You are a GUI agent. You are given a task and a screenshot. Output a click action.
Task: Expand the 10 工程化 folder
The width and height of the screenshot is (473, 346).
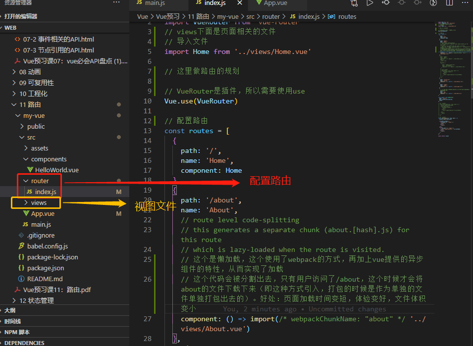tap(14, 94)
